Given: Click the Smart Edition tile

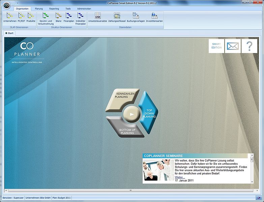Looking at the screenshot, I should pos(216,46).
